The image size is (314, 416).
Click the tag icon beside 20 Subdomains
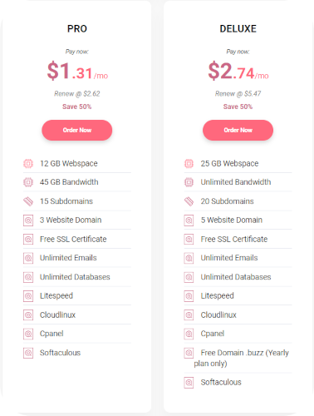pyautogui.click(x=189, y=201)
